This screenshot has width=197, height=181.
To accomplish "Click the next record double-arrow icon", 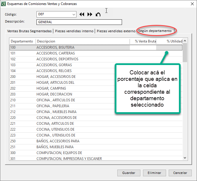I will pos(90,14).
